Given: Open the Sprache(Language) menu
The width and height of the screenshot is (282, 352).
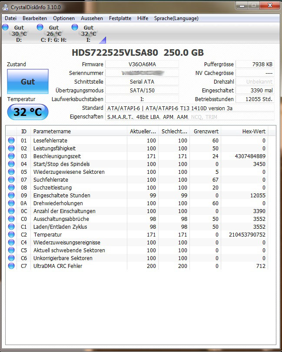Looking at the screenshot, I should point(176,18).
